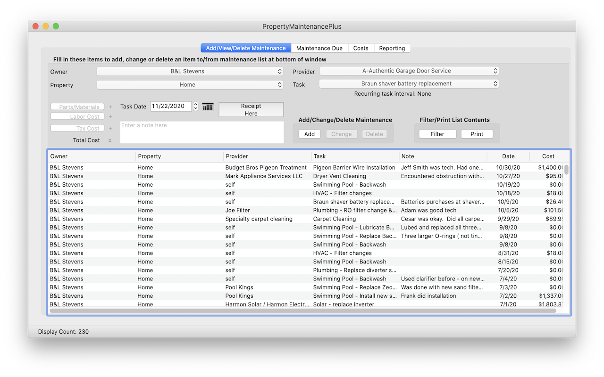
Task: Expand the Task dropdown menu
Action: point(409,84)
